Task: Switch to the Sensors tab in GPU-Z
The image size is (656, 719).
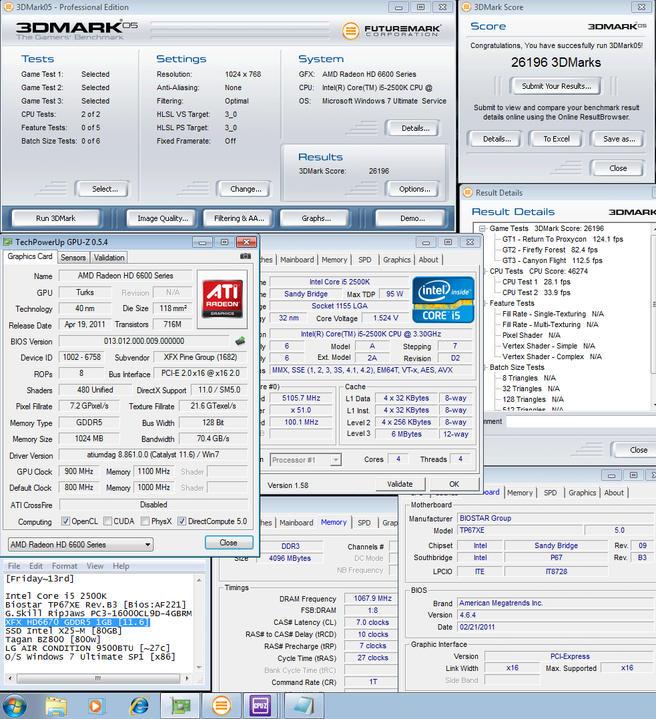Action: pyautogui.click(x=73, y=258)
